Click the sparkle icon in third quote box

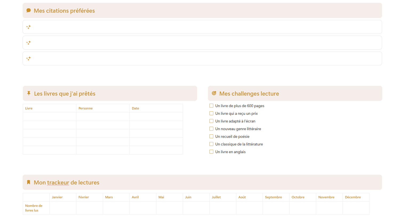coord(29,58)
